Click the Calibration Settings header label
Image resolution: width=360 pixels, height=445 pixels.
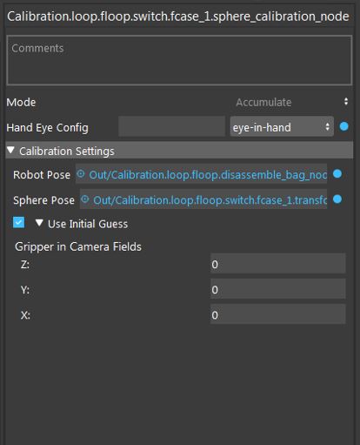click(67, 152)
